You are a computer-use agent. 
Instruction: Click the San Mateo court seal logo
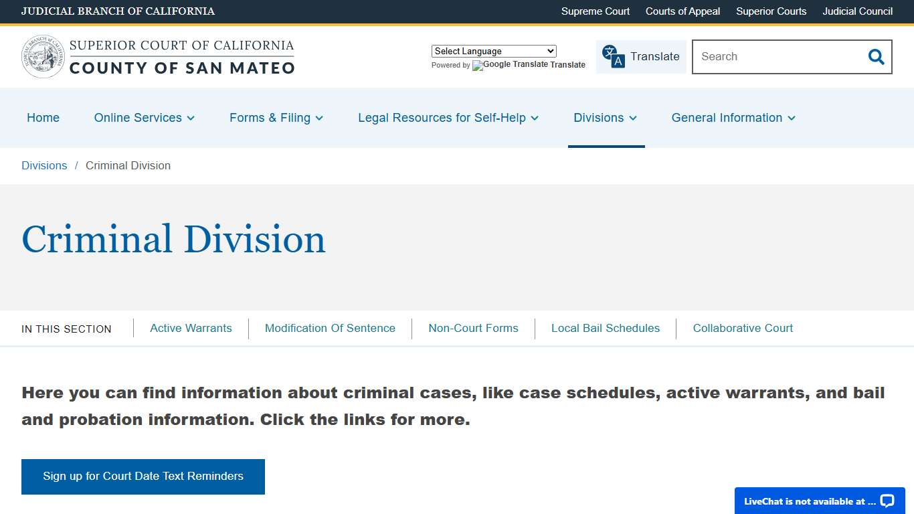42,55
